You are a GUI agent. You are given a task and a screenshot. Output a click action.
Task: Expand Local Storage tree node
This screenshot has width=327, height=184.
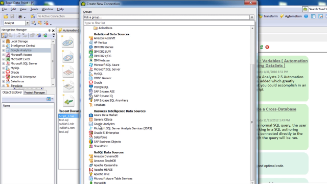(x=4, y=41)
